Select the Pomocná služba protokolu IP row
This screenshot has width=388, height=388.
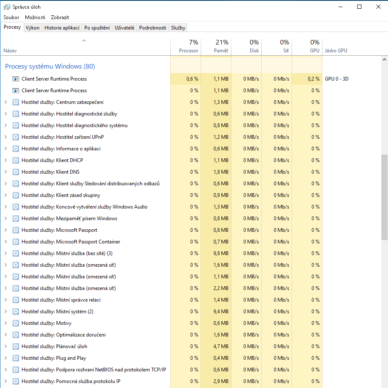[x=91, y=381]
